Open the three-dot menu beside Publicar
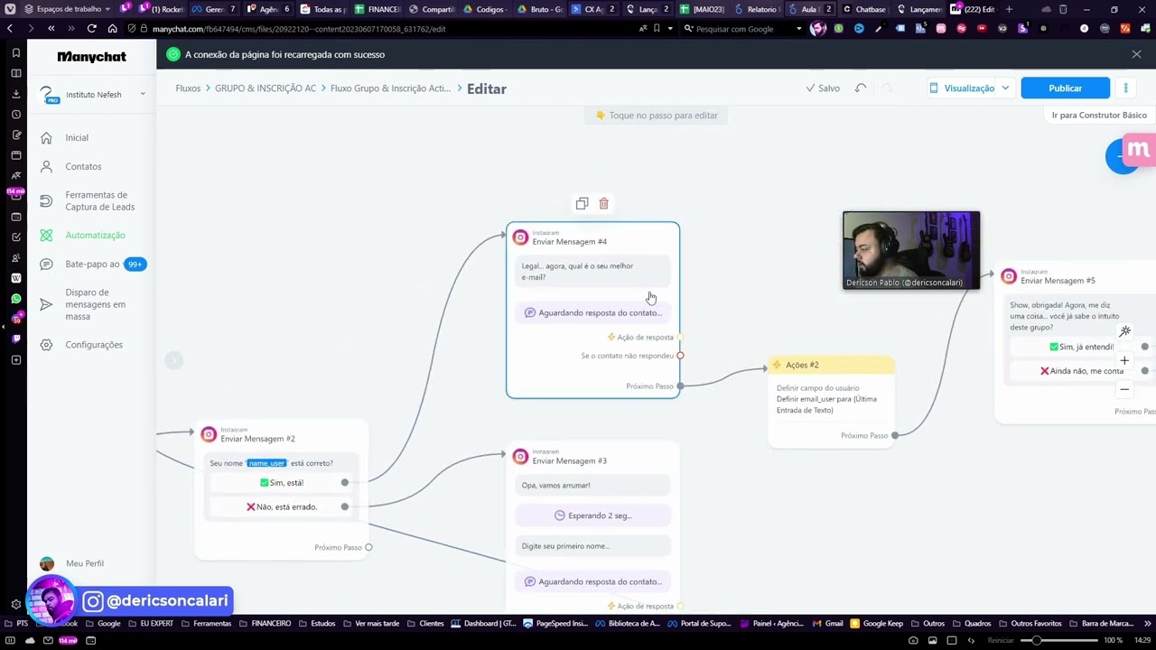This screenshot has height=650, width=1156. [x=1125, y=88]
